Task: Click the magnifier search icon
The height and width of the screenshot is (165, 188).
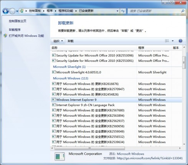Action: click(x=183, y=11)
